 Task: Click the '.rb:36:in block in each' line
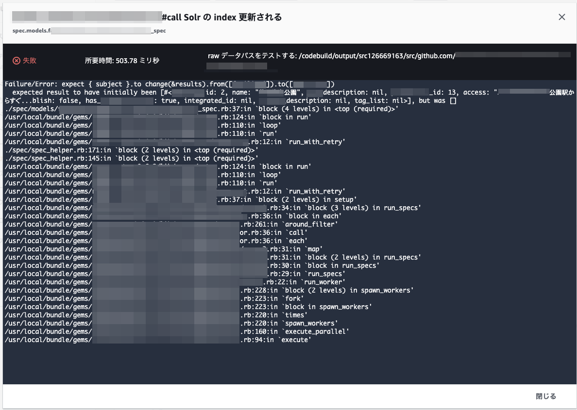(173, 216)
